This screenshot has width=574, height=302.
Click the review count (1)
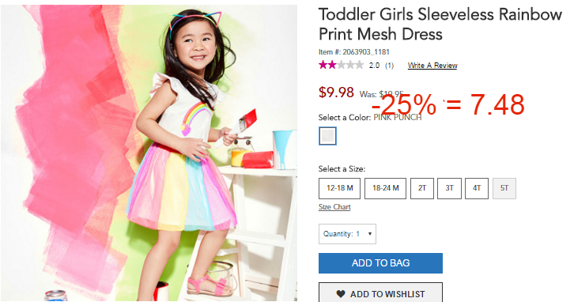(x=389, y=66)
